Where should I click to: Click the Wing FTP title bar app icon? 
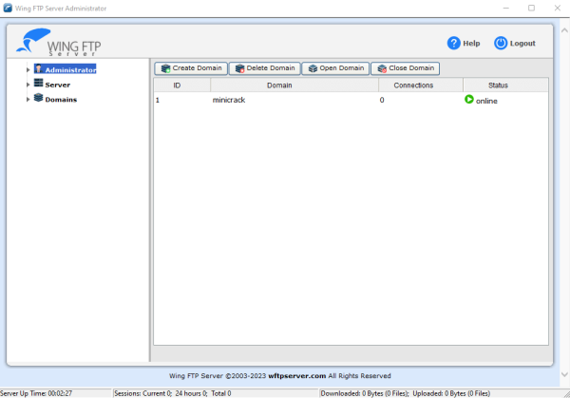coord(8,8)
